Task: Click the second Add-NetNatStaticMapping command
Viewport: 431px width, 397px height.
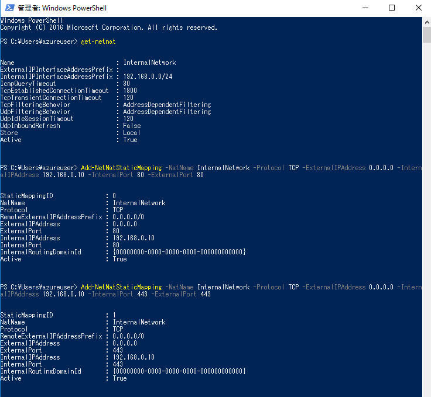Action: [121, 287]
